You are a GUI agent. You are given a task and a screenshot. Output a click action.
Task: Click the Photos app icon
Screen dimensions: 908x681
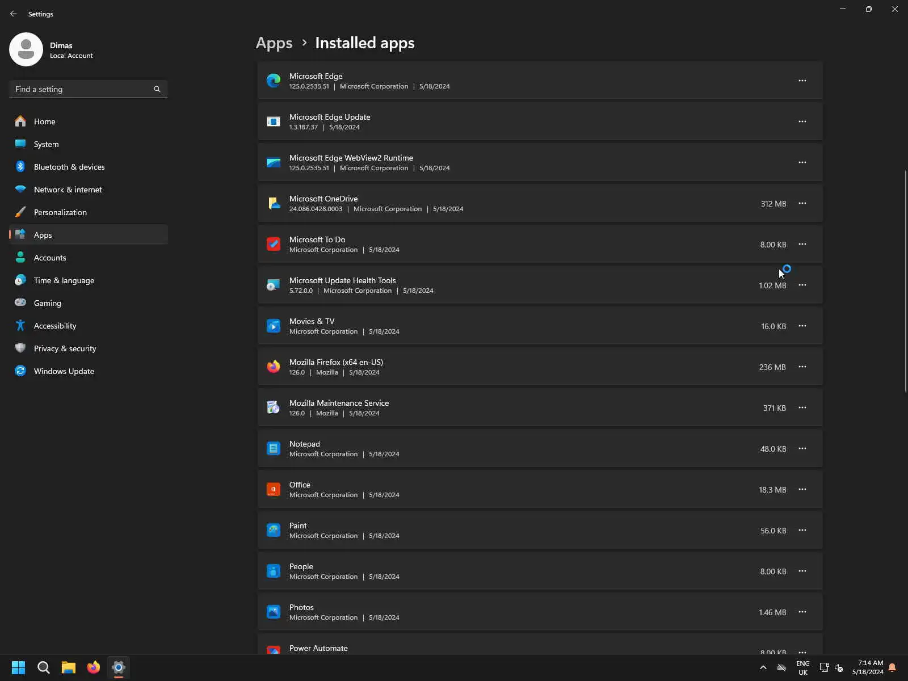click(x=274, y=612)
